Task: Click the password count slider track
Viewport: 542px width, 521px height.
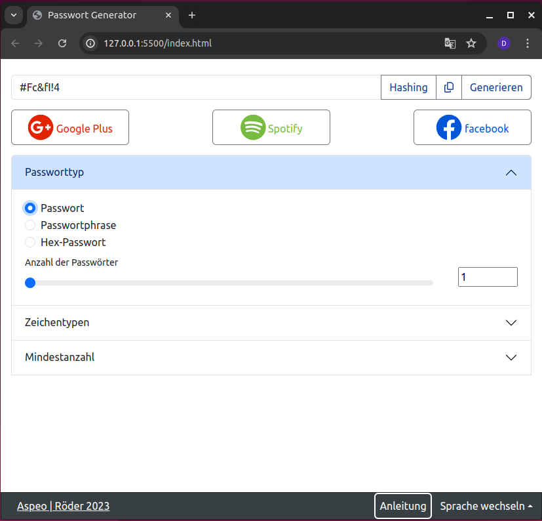Action: point(229,283)
